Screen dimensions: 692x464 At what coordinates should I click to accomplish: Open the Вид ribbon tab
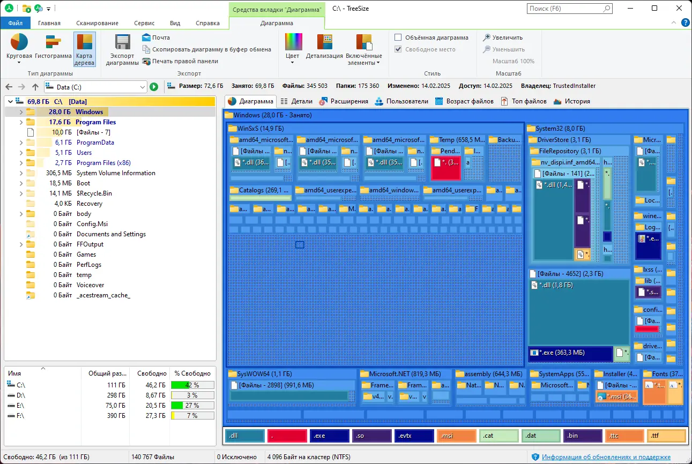[x=175, y=23]
